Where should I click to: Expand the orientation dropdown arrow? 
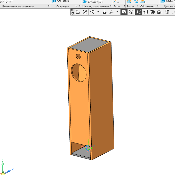point(117,12)
